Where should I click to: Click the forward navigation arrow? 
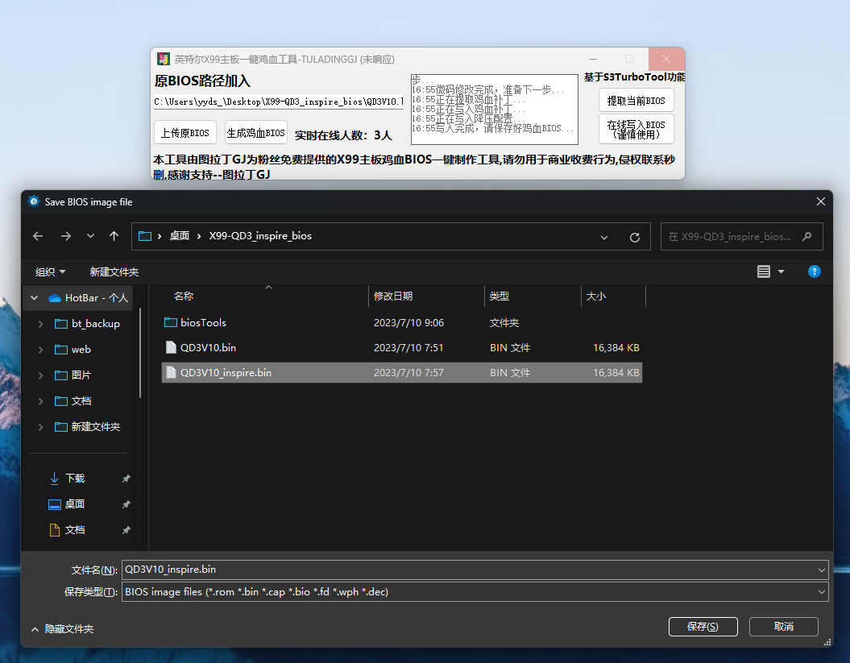pyautogui.click(x=66, y=236)
